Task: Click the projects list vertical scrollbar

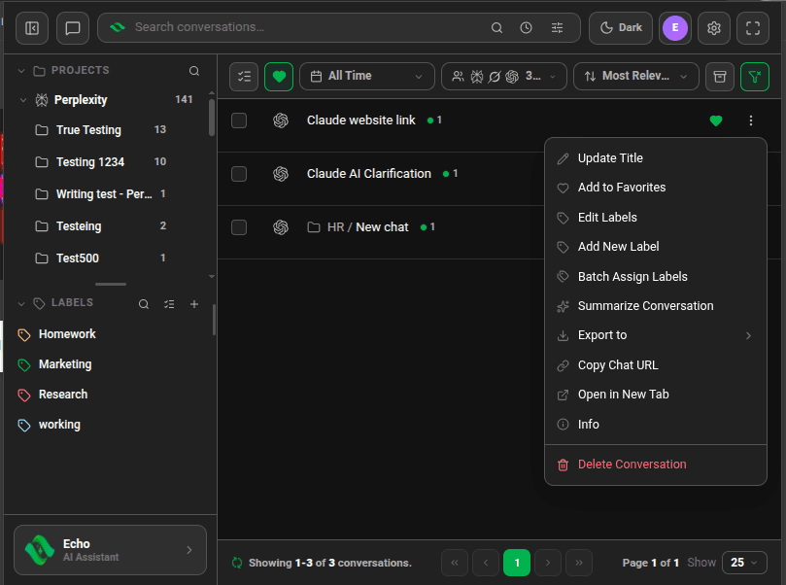Action: [212, 118]
